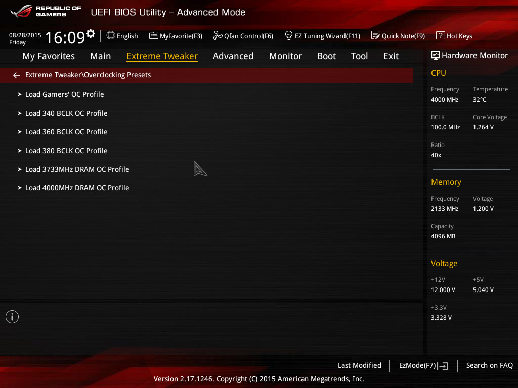Click the +5V reading 5.040 V

coord(483,289)
